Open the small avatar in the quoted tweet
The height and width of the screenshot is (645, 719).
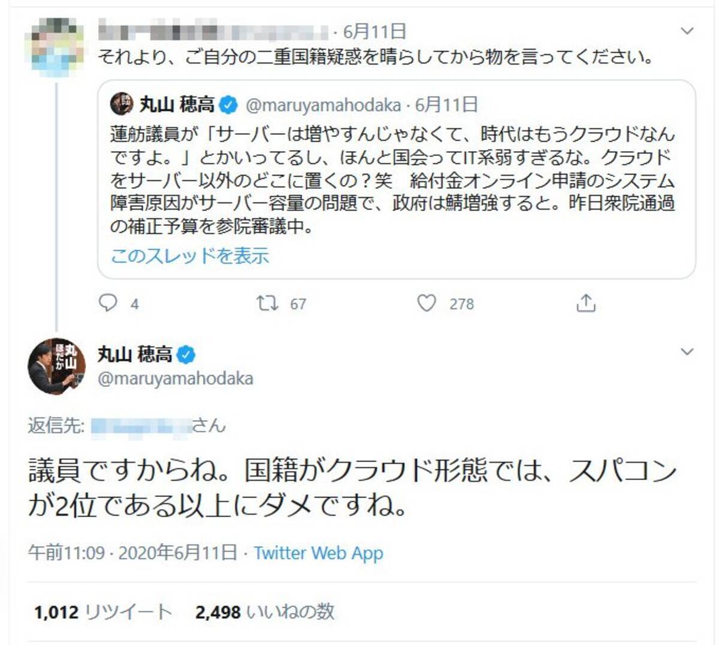click(122, 105)
